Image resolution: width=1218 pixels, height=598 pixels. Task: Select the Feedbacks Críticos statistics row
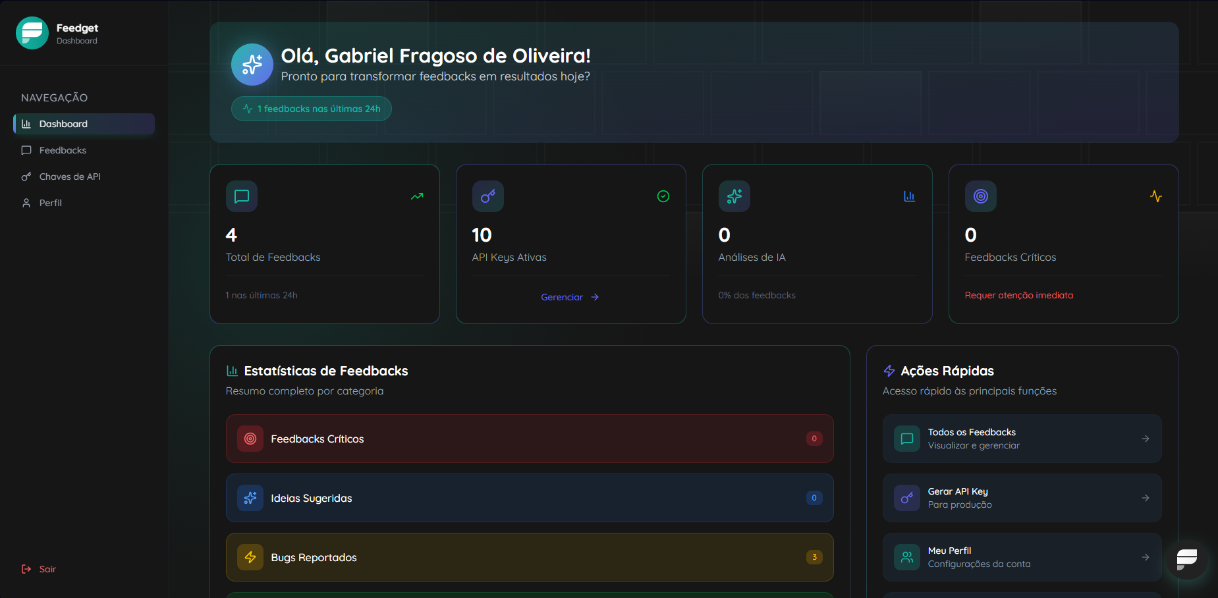pyautogui.click(x=530, y=439)
